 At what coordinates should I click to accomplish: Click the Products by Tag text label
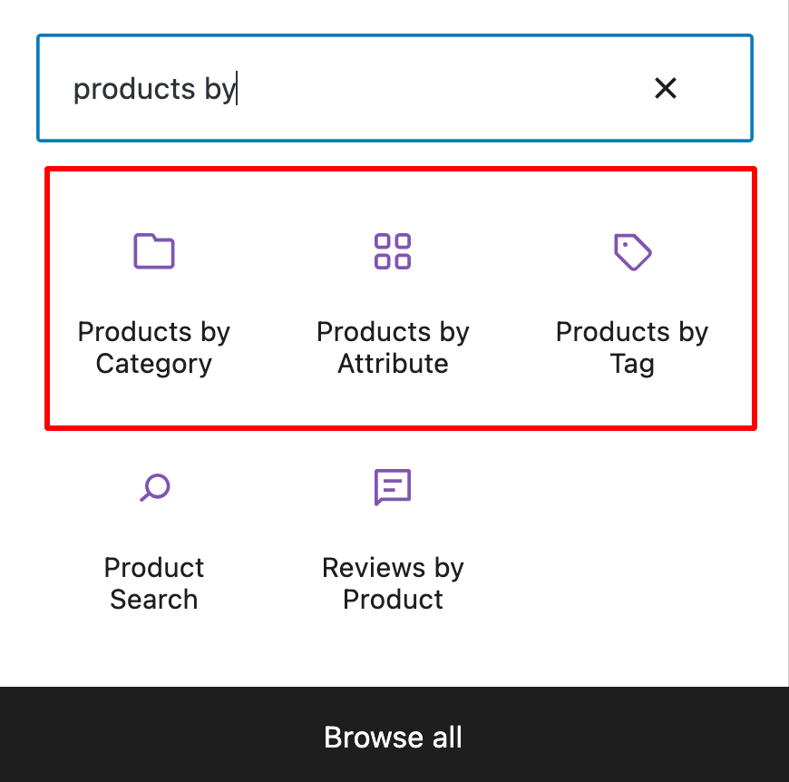pos(632,347)
